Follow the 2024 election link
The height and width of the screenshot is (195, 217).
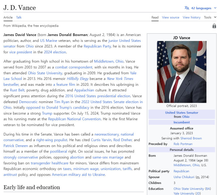click(55, 52)
